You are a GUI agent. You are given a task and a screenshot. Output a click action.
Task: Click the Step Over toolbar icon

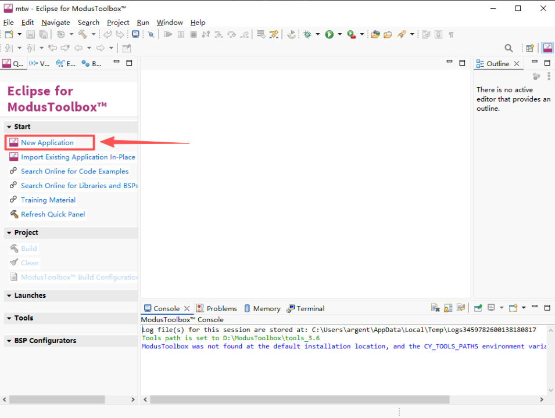click(x=231, y=34)
